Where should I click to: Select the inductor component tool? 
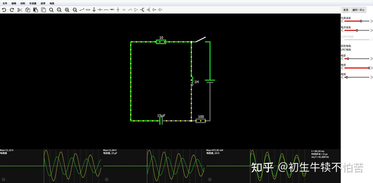point(106,10)
